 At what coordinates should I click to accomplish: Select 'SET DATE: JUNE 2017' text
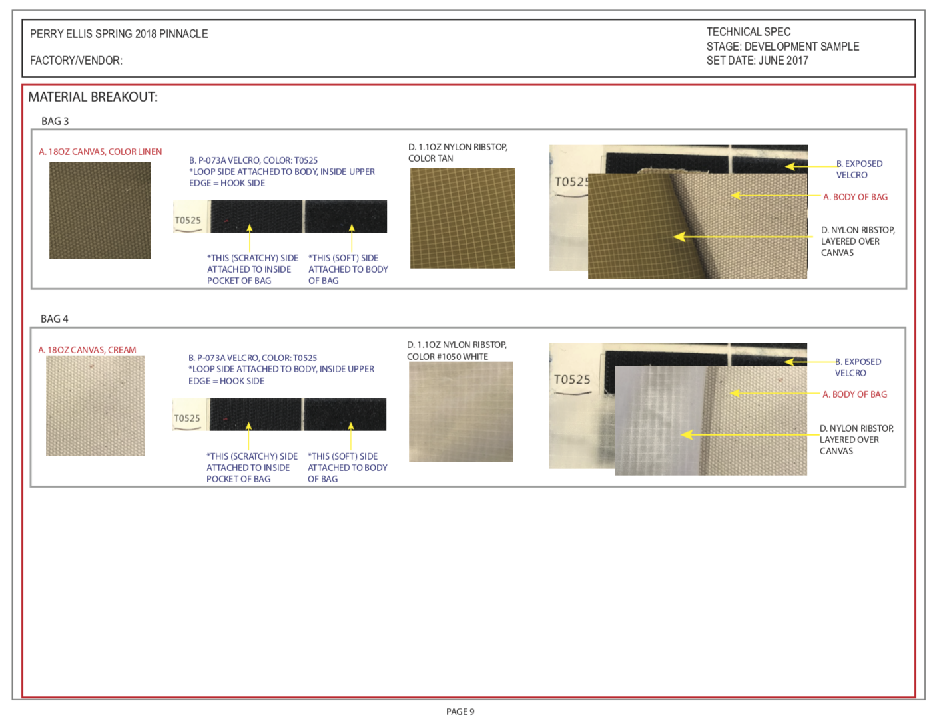(x=757, y=61)
